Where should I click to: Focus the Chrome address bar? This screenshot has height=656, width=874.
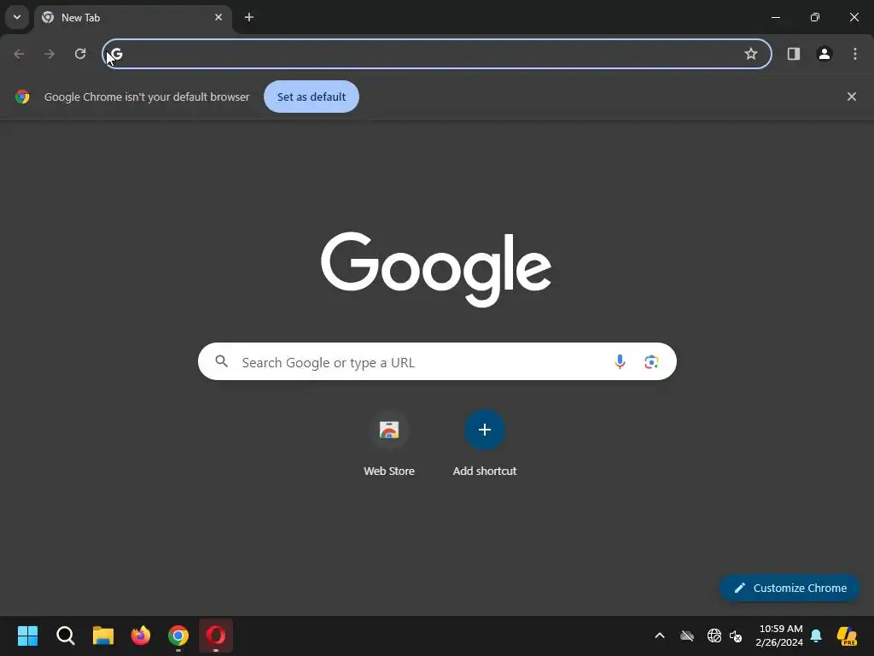pos(436,54)
